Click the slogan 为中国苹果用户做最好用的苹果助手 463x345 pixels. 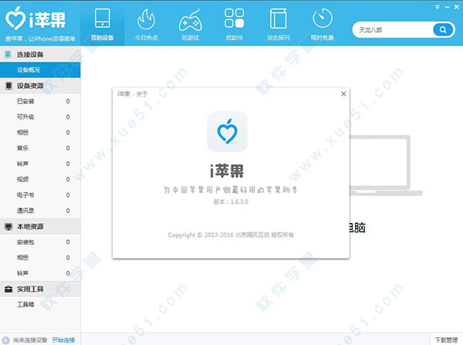click(231, 190)
